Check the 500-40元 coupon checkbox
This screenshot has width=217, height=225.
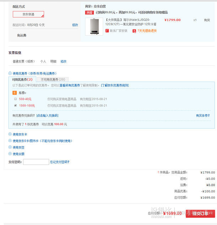pos(16,99)
